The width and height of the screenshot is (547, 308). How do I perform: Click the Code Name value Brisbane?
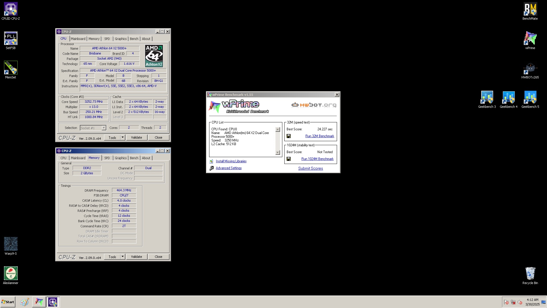point(95,53)
